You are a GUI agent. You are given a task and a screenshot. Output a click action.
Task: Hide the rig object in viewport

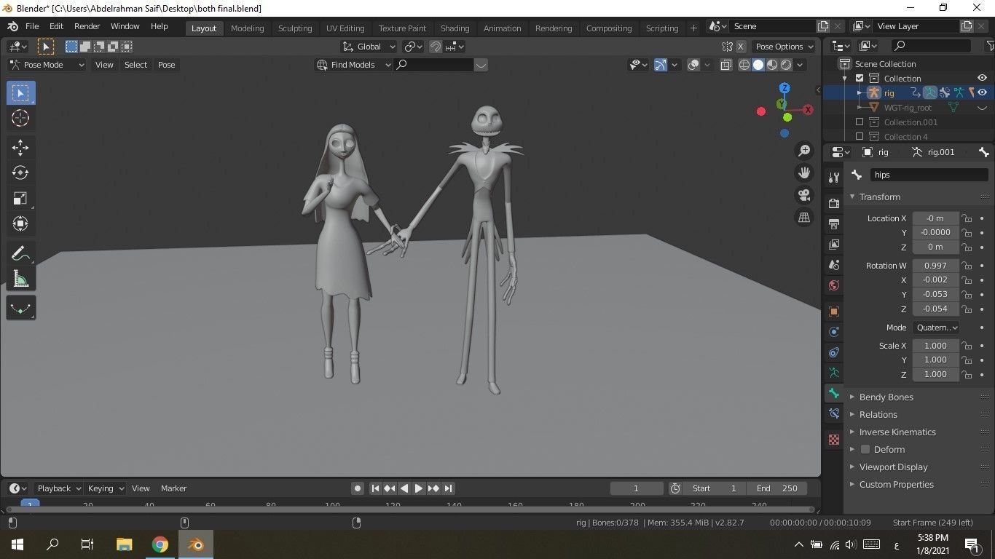[982, 92]
